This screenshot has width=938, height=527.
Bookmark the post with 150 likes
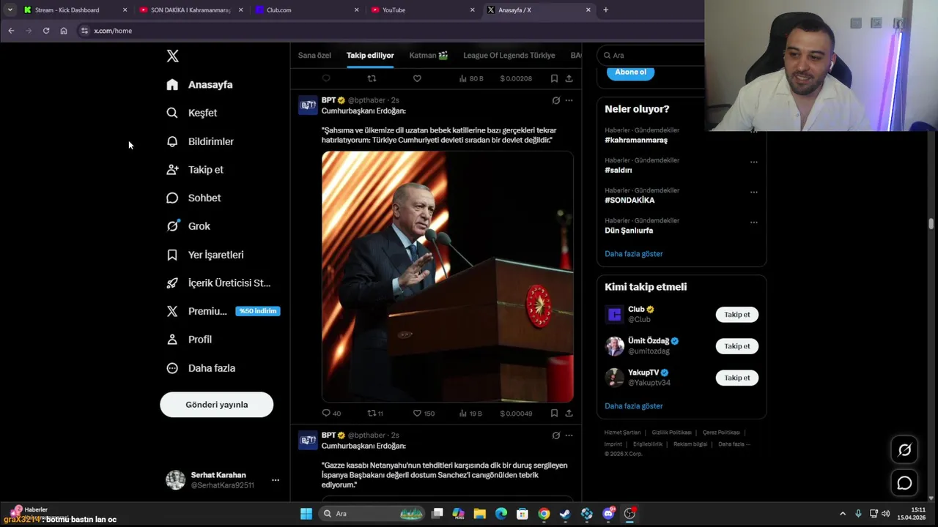coord(554,414)
